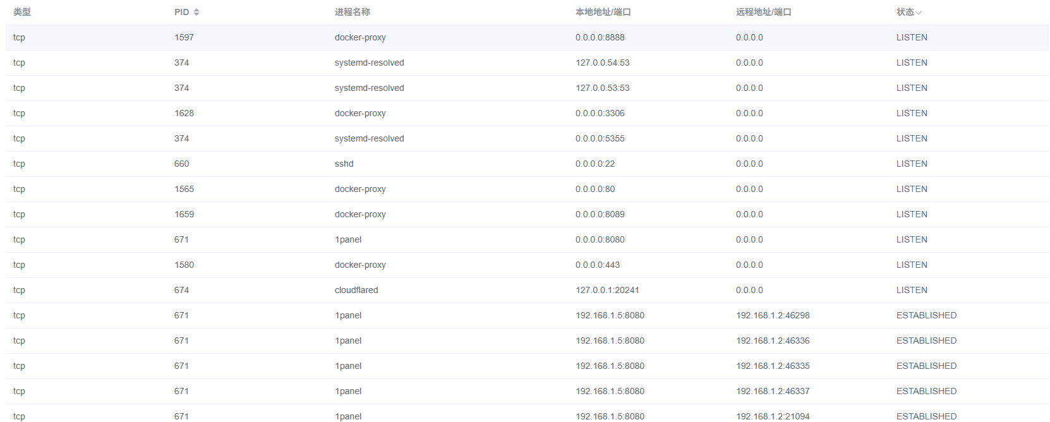Click systemd-resolved in the 0.0.0.0:5355 row
1050x422 pixels.
coord(370,138)
